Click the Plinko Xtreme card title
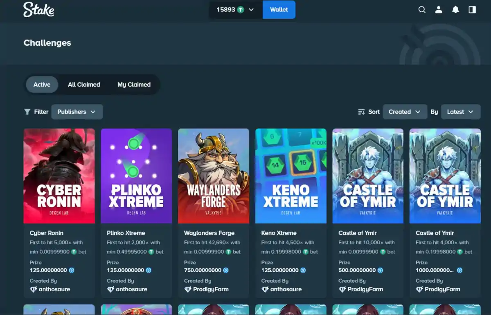491x315 pixels. (126, 233)
